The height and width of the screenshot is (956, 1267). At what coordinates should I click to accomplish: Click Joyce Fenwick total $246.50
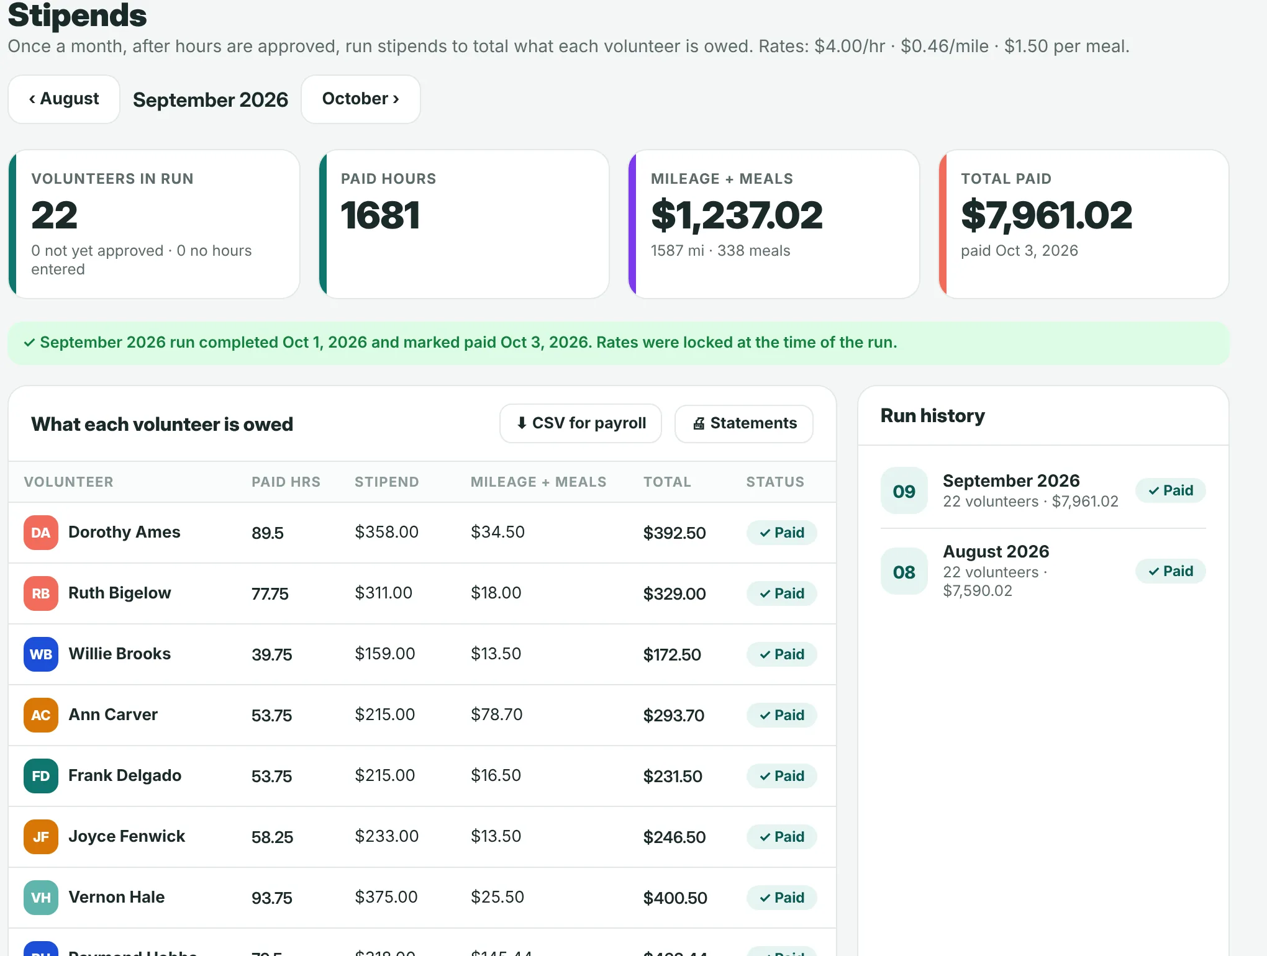[674, 837]
